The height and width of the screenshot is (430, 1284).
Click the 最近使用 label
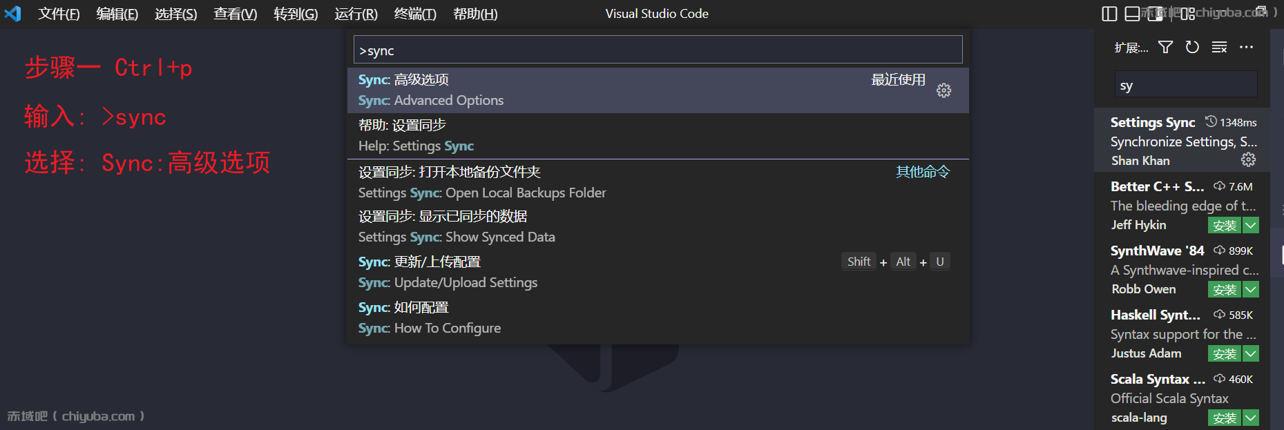click(x=898, y=80)
